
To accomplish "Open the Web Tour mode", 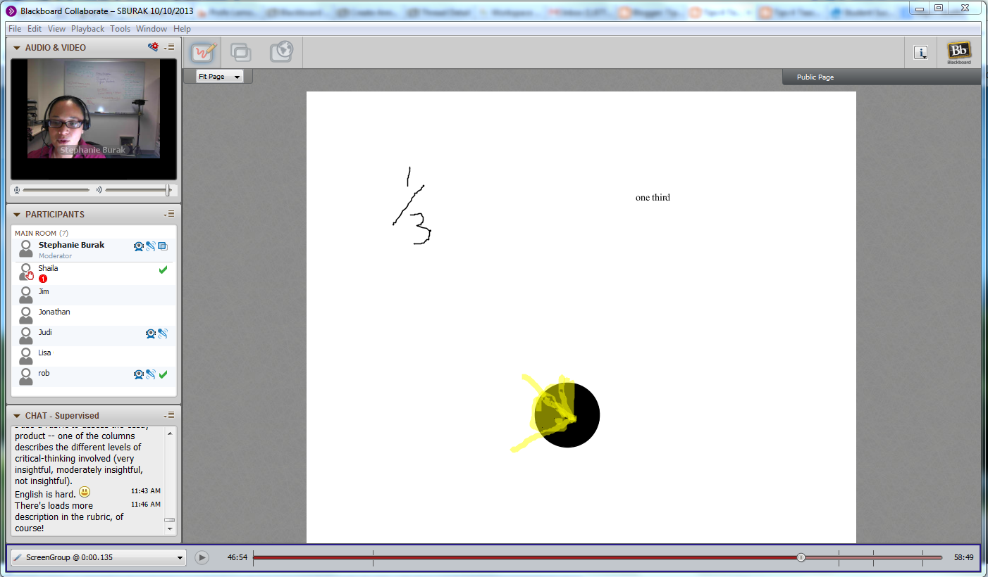I will click(x=280, y=51).
